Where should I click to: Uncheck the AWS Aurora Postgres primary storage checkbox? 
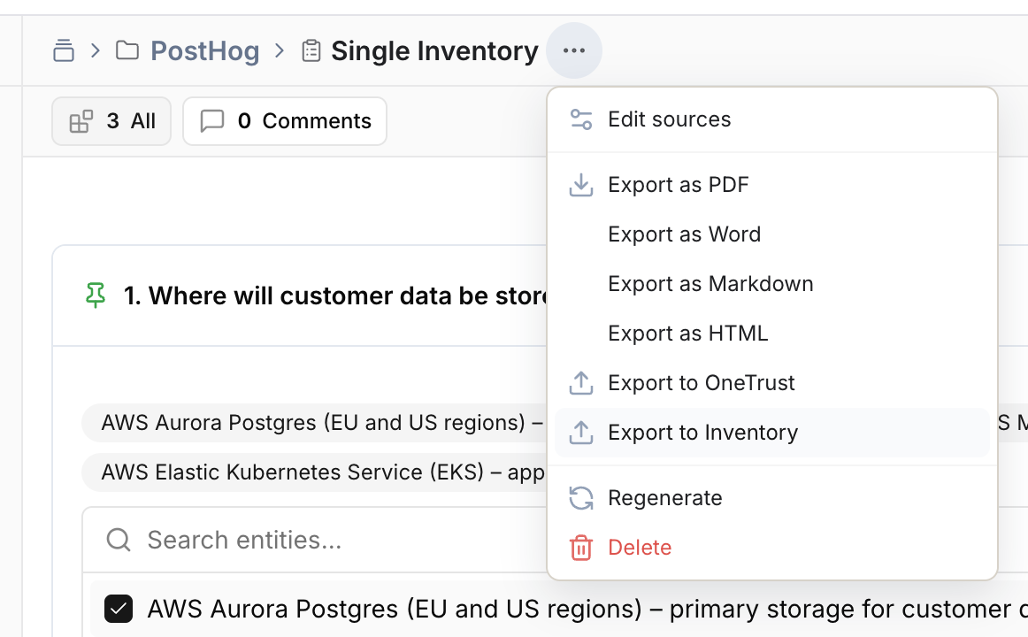[119, 609]
